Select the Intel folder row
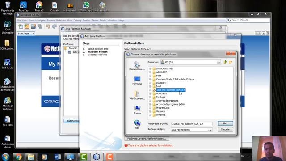This screenshot has height=161, width=286. [159, 86]
